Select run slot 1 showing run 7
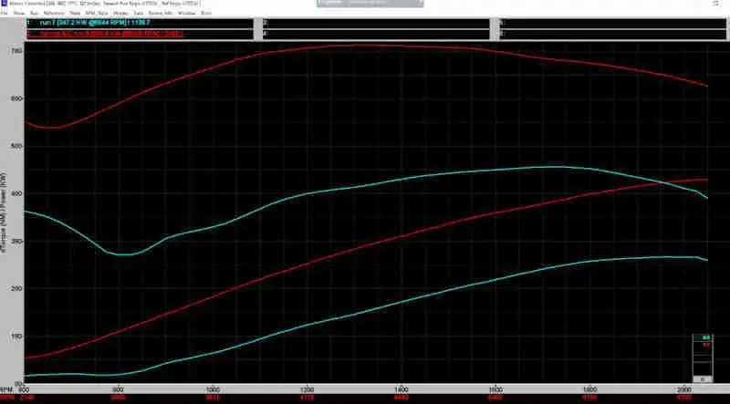The height and width of the screenshot is (404, 730). (140, 22)
